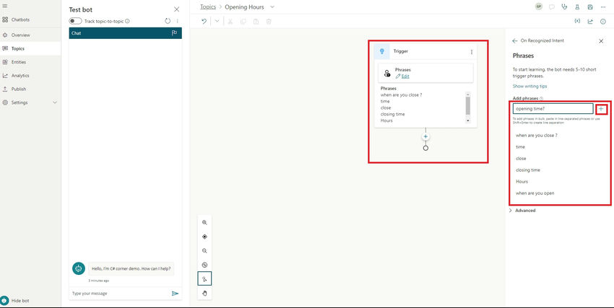Click the plus button to add phrase

[601, 109]
